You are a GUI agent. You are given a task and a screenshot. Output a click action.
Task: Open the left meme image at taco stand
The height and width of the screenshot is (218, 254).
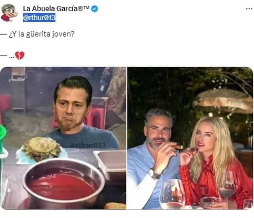63,138
